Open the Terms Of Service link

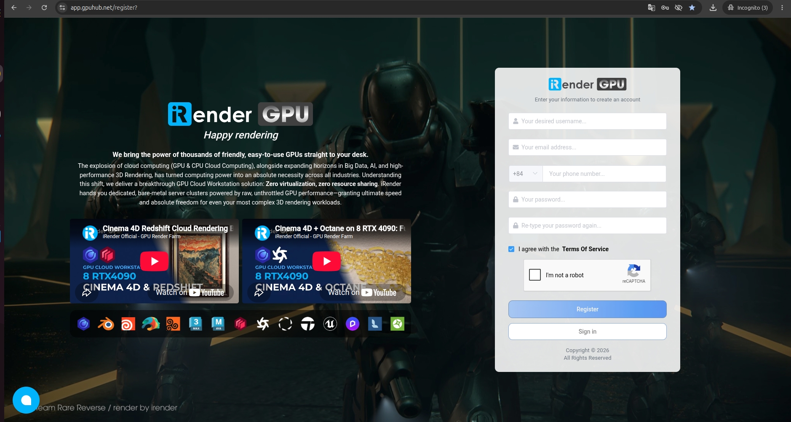[x=585, y=249]
